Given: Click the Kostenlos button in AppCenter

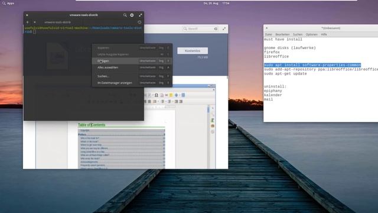Looking at the screenshot, I should (x=193, y=51).
